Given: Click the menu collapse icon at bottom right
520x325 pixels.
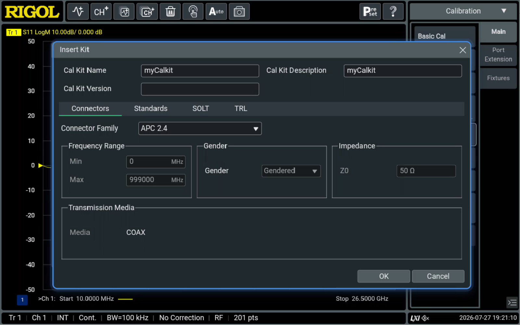Looking at the screenshot, I should click(512, 303).
